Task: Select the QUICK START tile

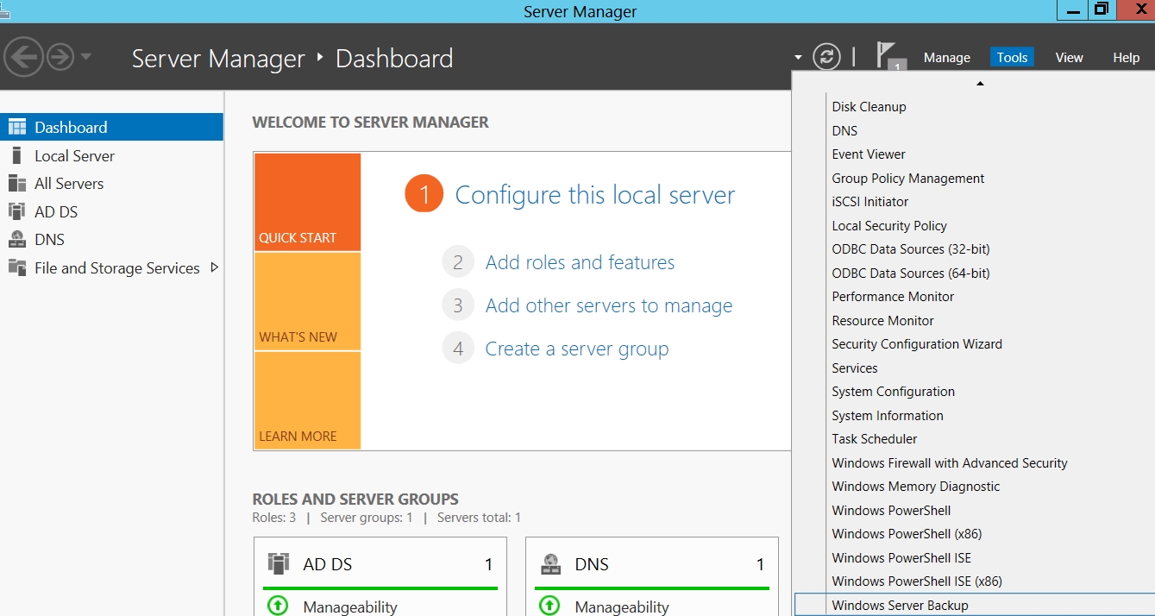Action: click(x=307, y=202)
